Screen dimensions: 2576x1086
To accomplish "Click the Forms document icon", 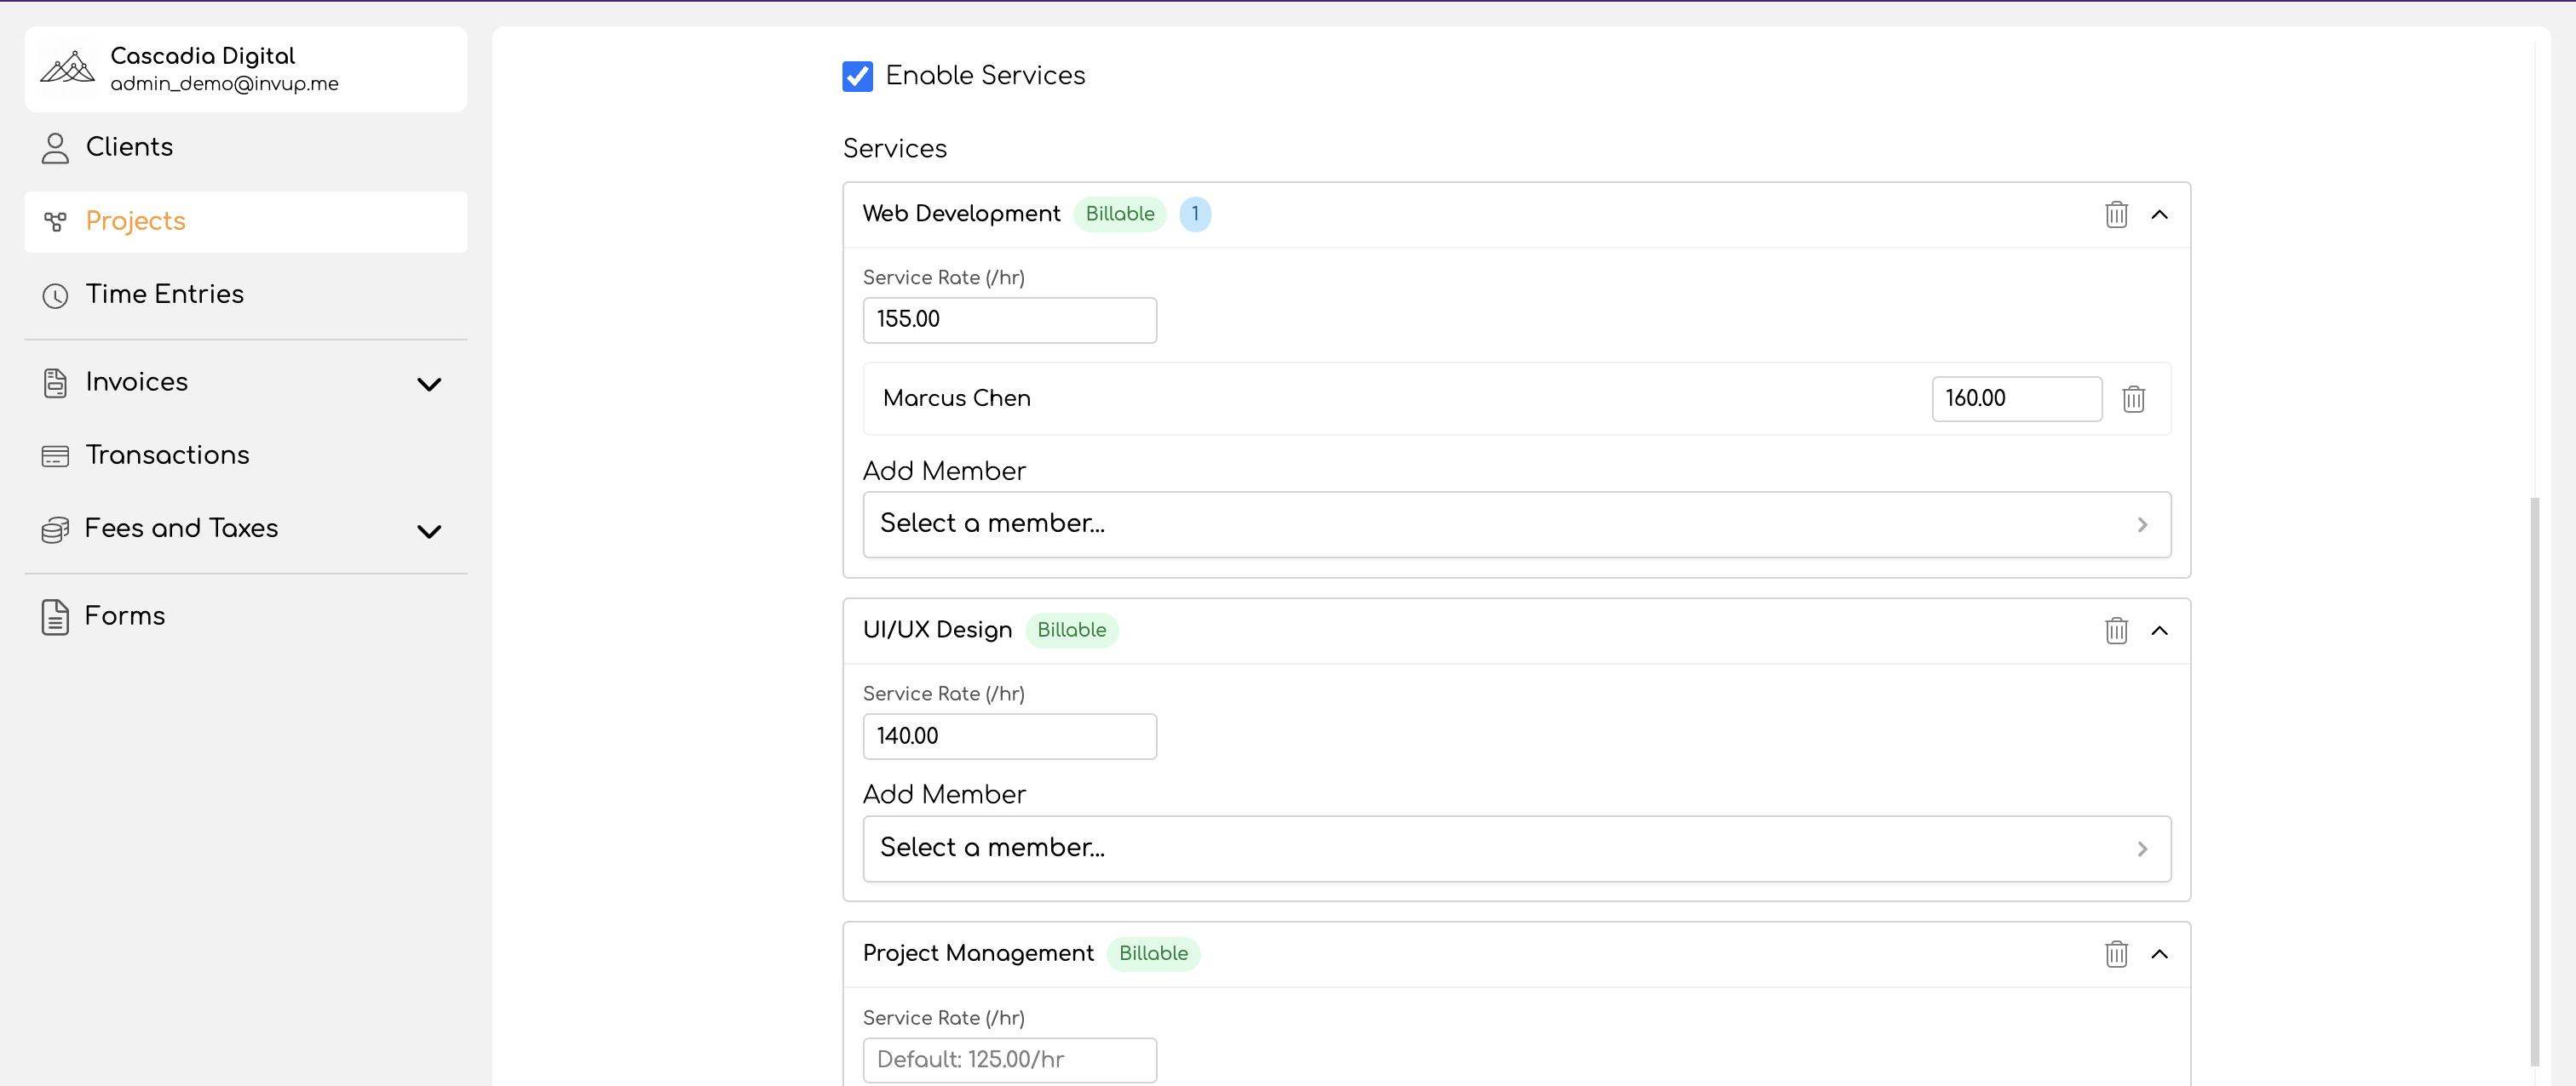I will tap(55, 616).
